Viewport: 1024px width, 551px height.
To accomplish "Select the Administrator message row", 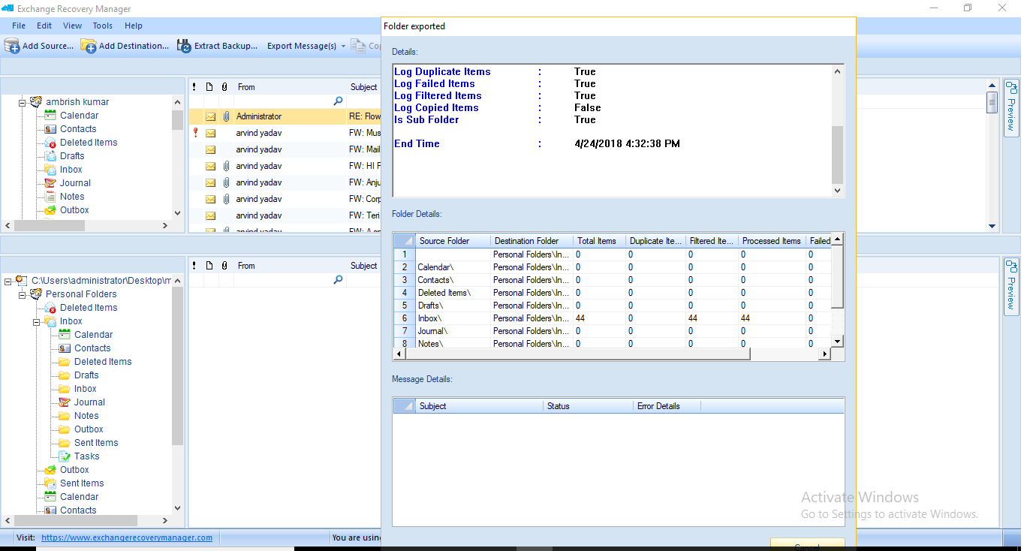I will click(285, 116).
